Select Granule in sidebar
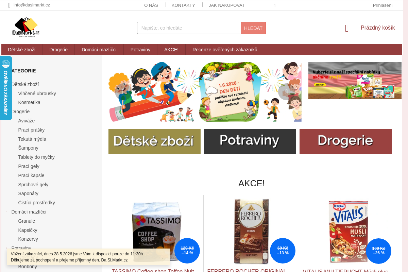This screenshot has width=408, height=272. tap(27, 221)
